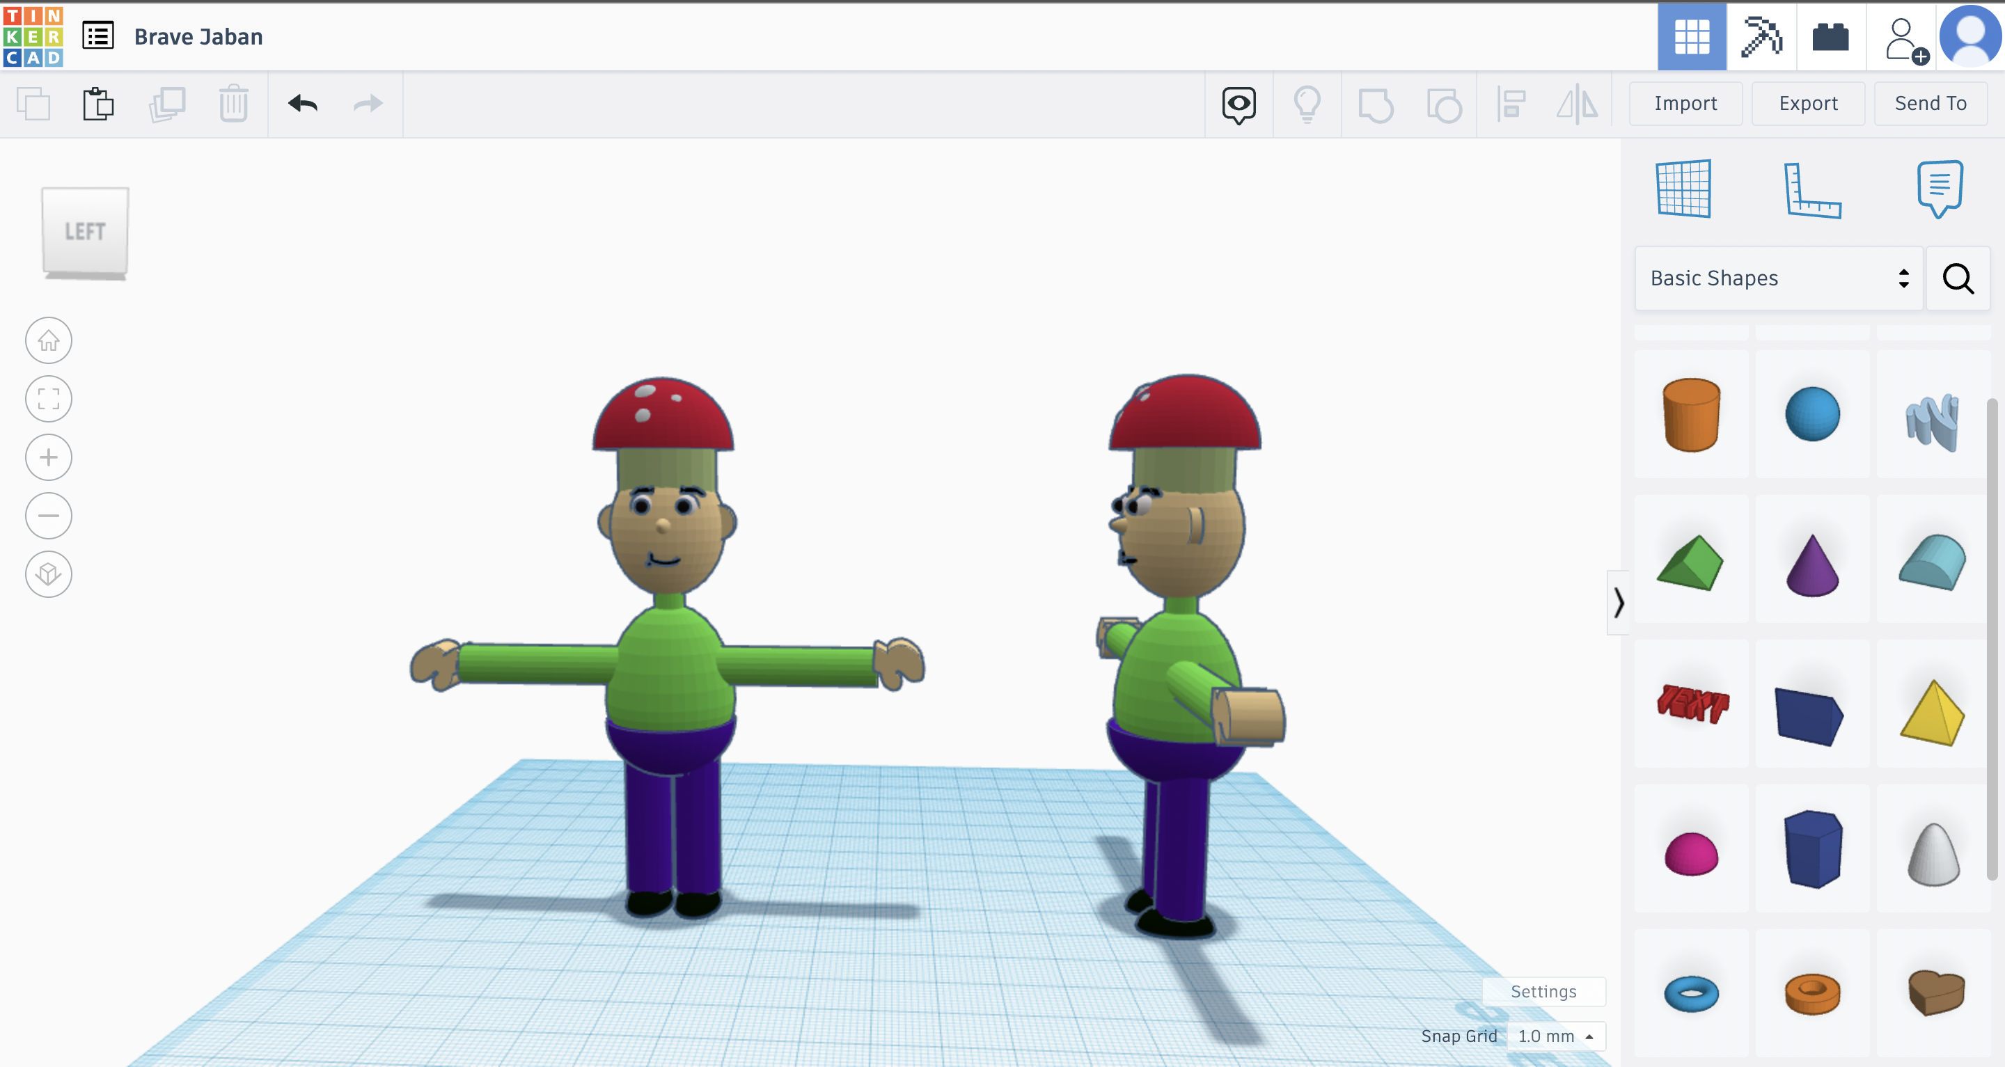Screen dimensions: 2005x1067
Task: Pick the brown Heart shape
Action: [x=1933, y=994]
